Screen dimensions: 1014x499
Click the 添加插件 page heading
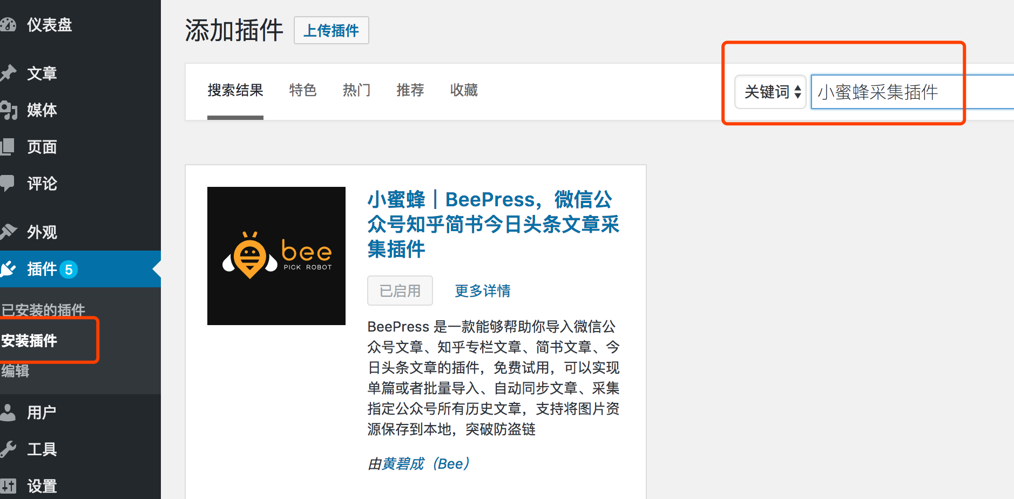pos(234,30)
